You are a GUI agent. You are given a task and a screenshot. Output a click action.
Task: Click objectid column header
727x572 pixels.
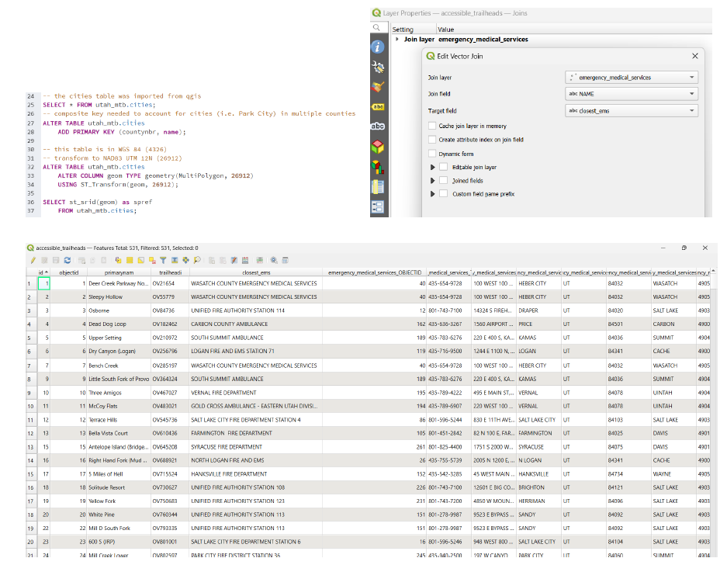point(68,272)
